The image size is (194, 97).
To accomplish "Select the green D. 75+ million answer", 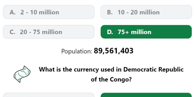I will [146, 32].
